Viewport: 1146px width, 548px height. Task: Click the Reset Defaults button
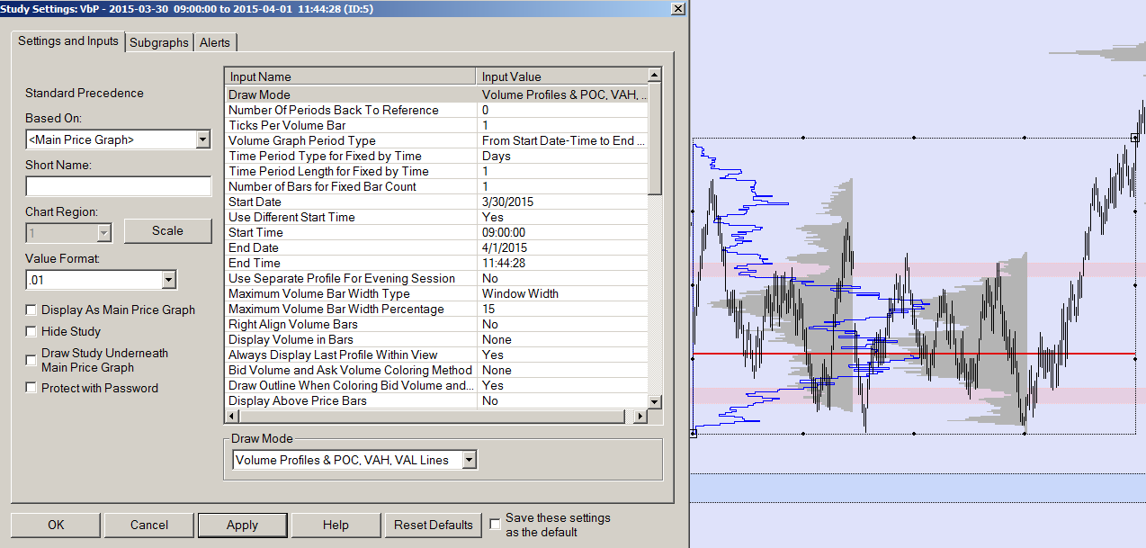(x=434, y=525)
